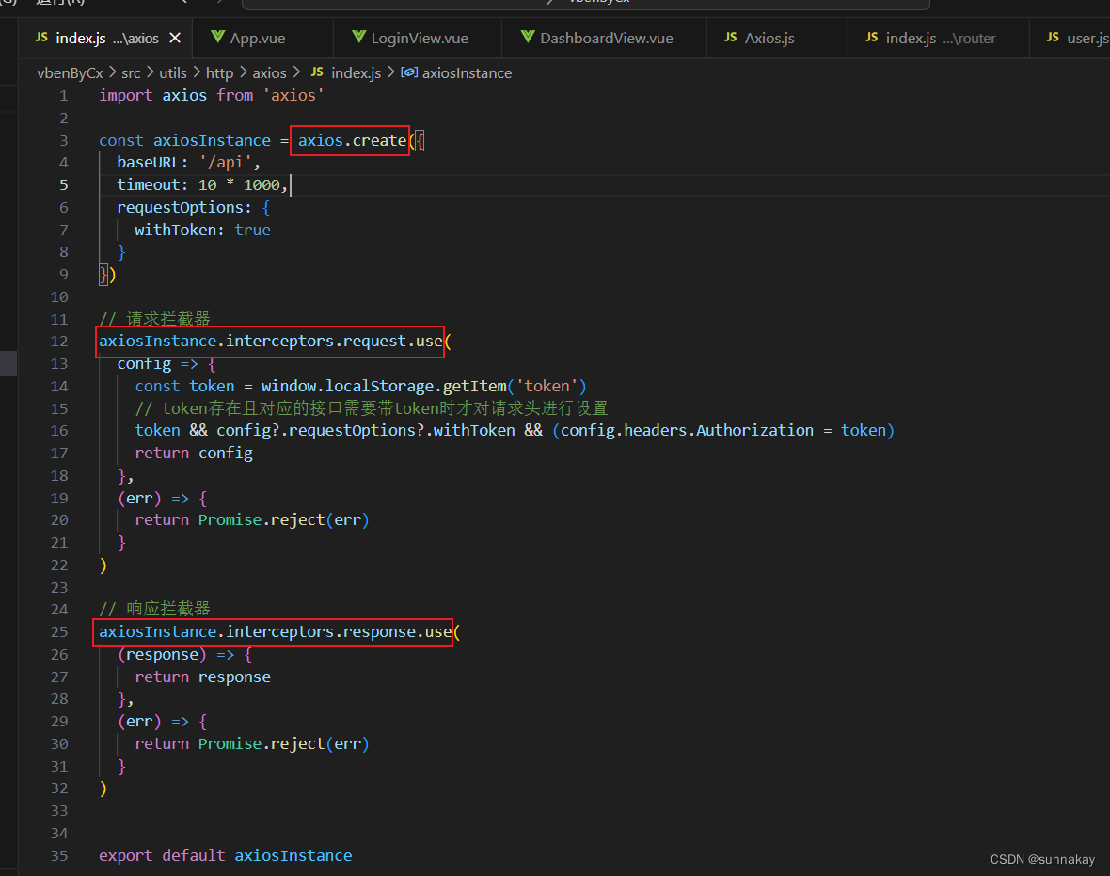Viewport: 1110px width, 876px height.
Task: Close the index.js ...\axios tab
Action: (175, 39)
